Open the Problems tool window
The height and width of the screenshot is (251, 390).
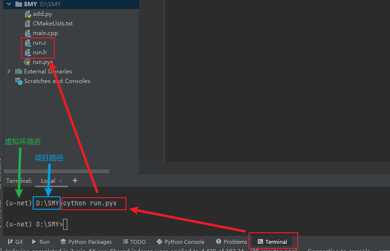point(232,242)
